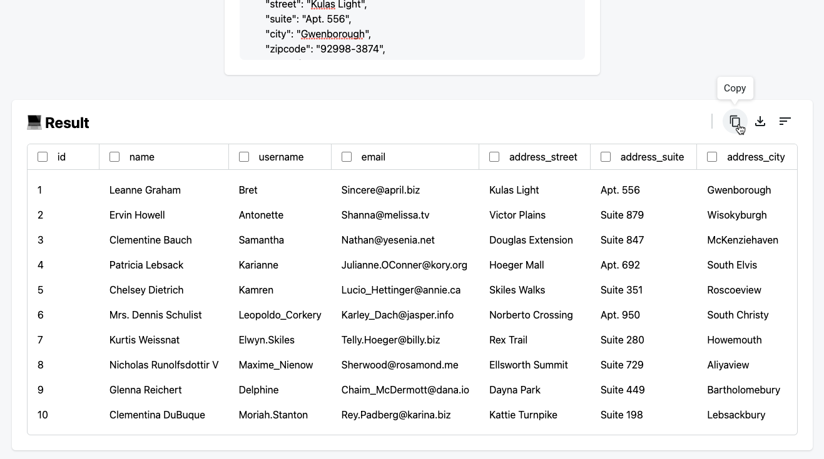Click the email Sincere@april.biz

[380, 190]
